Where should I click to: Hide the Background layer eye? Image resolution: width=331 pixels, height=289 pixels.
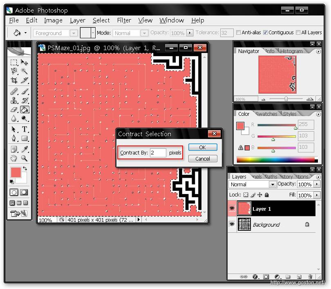(232, 224)
